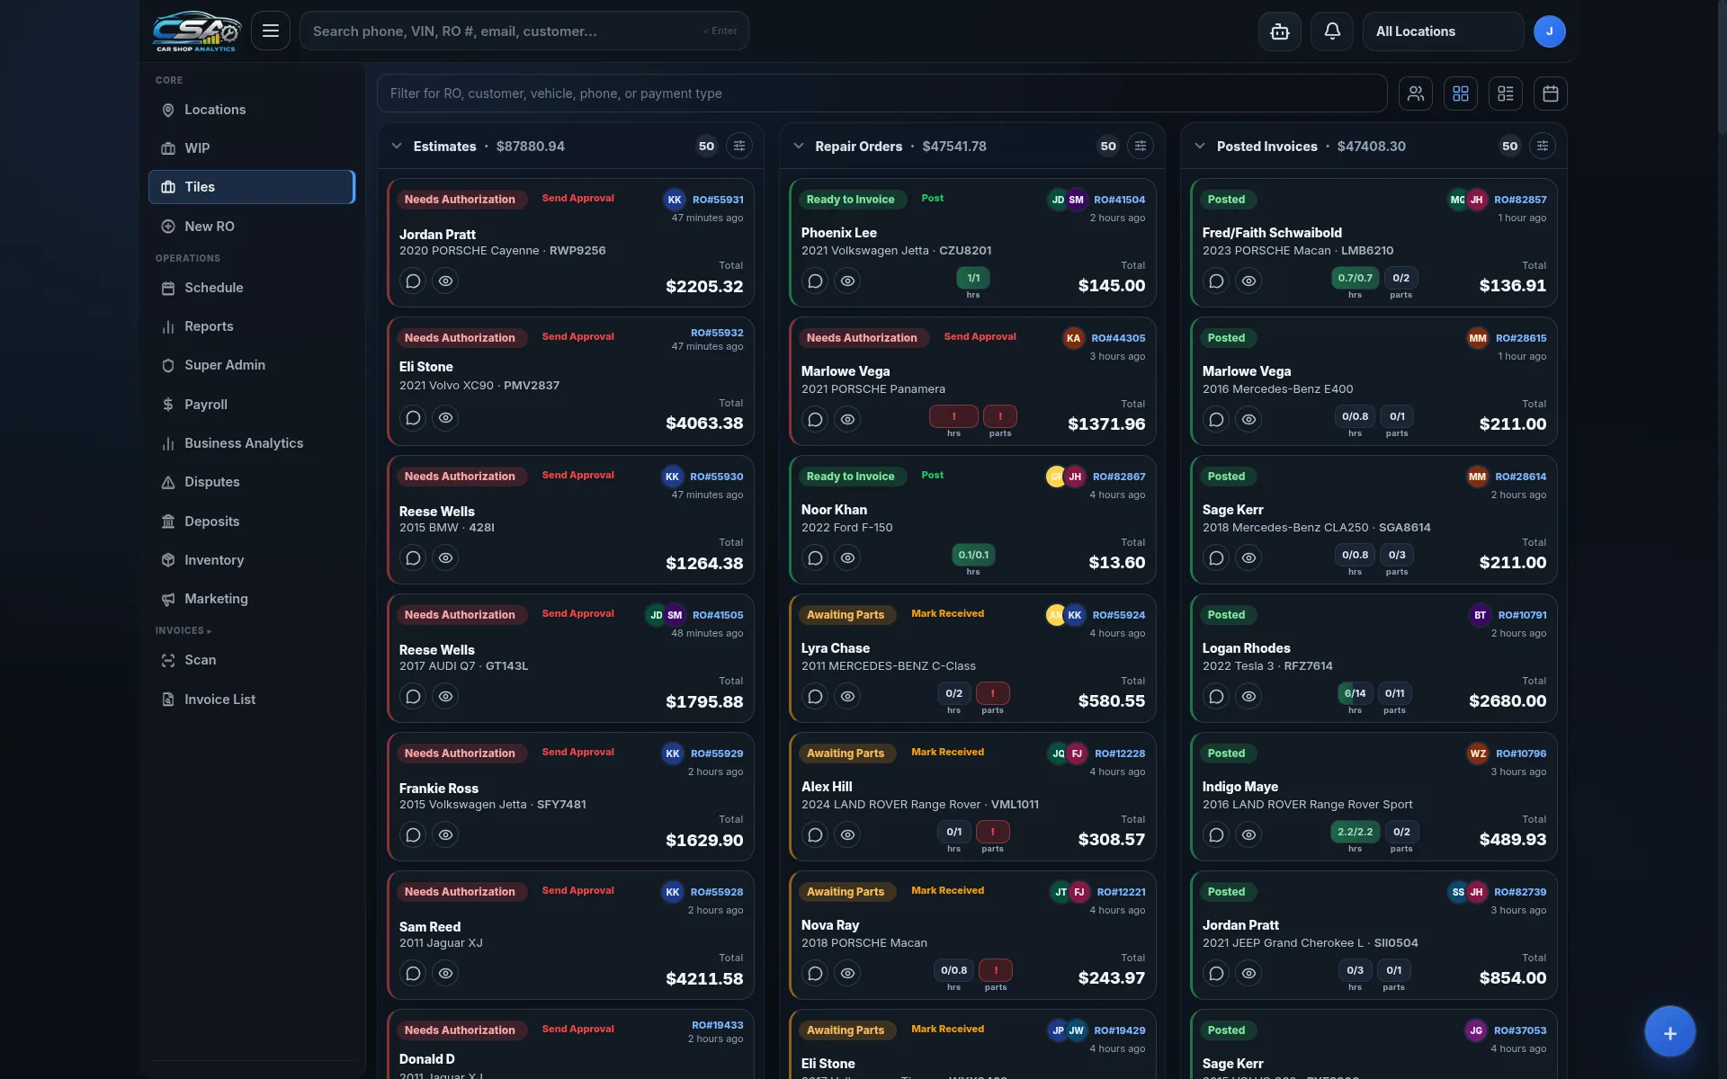Toggle eye icon on Marlowe Vega Panamera card
This screenshot has height=1079, width=1727.
coord(847,420)
